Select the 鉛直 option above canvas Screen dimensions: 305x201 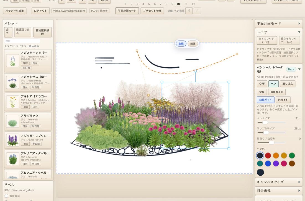pos(192,44)
